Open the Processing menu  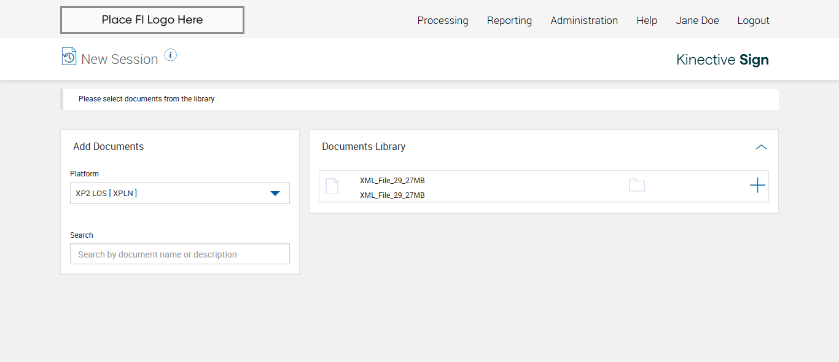pos(443,20)
